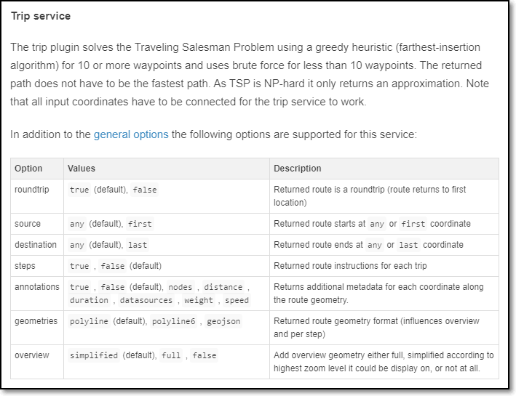Select the destination option name
This screenshot has height=396, width=516.
point(35,245)
